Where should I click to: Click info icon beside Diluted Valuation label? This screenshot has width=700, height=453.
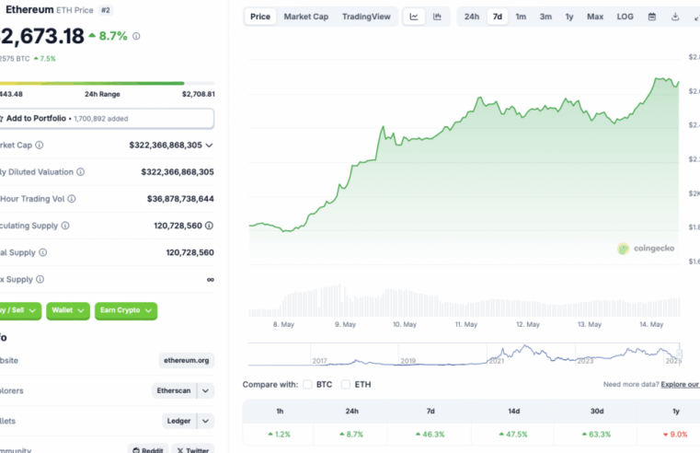coord(80,171)
